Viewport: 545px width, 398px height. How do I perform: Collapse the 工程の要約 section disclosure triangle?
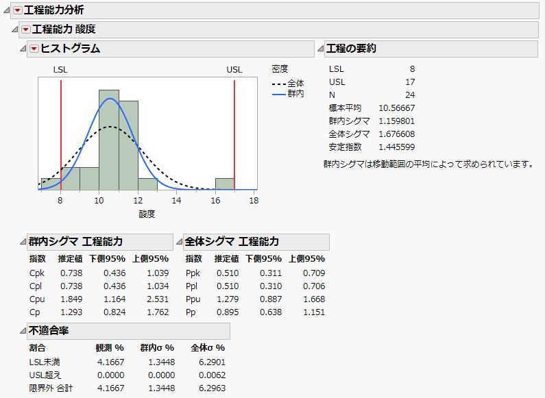coord(320,49)
